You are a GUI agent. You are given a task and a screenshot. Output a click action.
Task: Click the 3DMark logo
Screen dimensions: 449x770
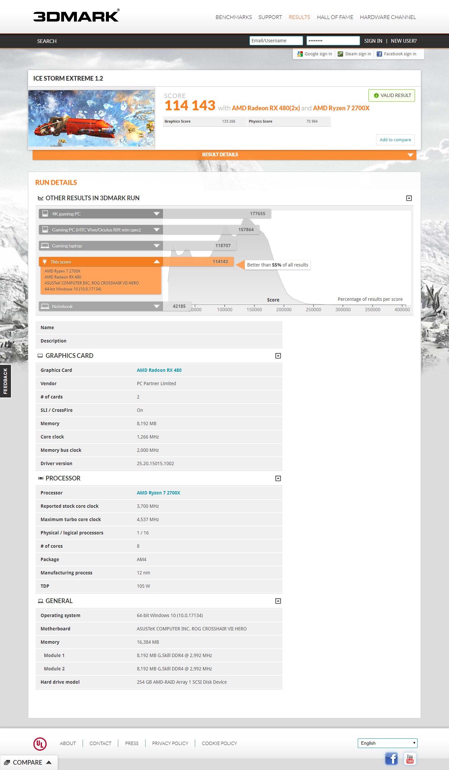(x=76, y=16)
